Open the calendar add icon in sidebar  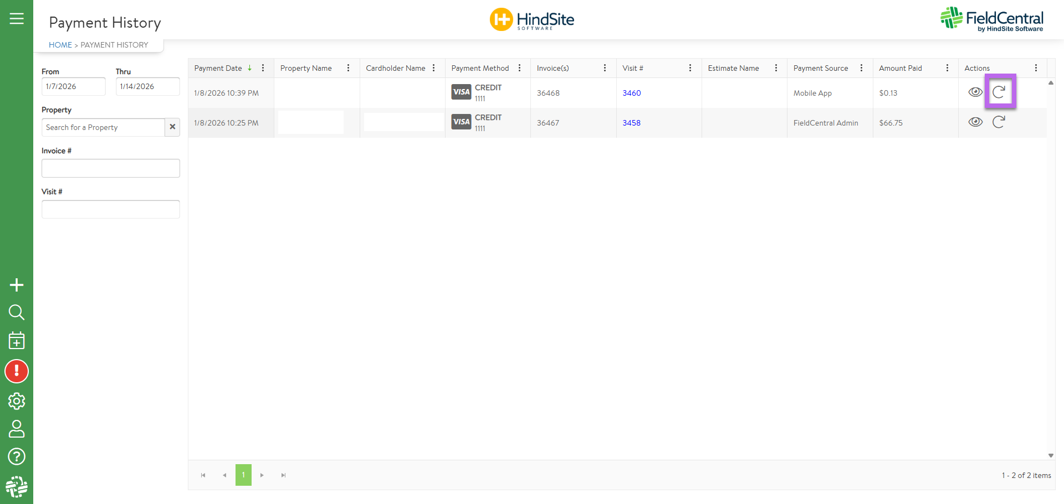(17, 341)
